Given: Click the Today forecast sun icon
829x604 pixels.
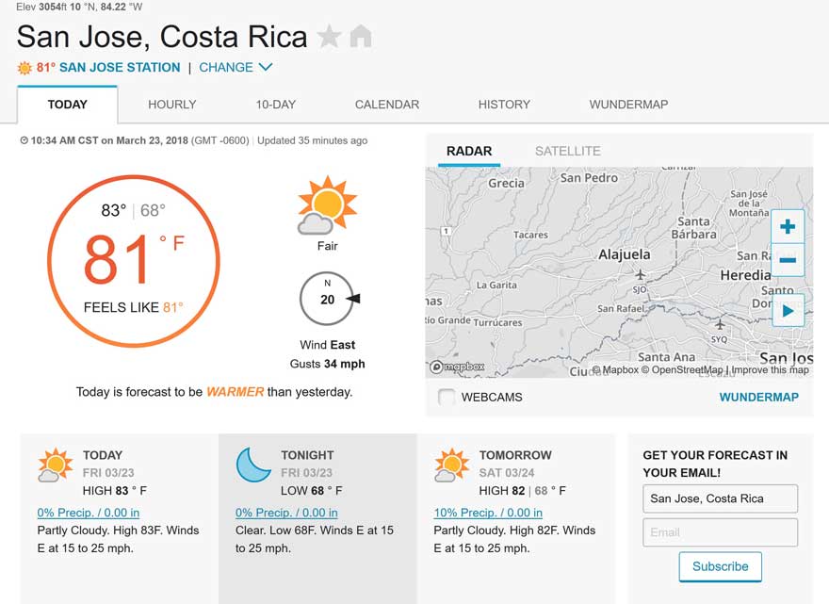Looking at the screenshot, I should click(x=55, y=465).
